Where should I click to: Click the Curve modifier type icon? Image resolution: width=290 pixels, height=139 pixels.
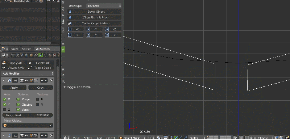[x=9, y=136]
